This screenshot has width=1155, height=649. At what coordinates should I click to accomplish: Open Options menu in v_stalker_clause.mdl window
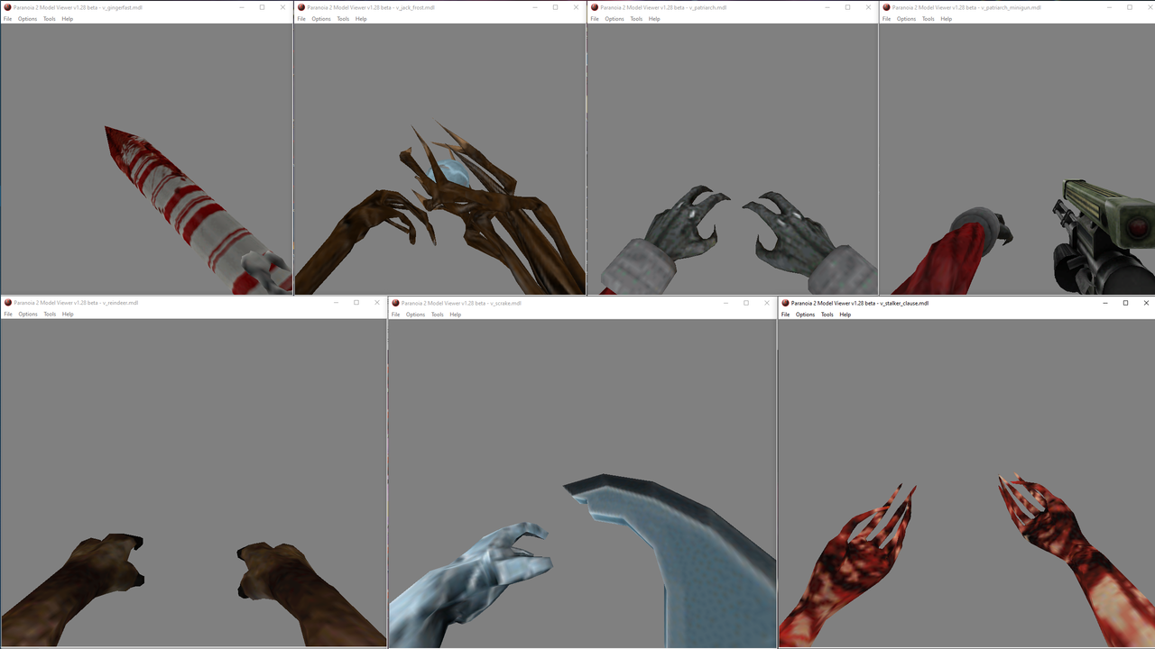click(x=805, y=315)
